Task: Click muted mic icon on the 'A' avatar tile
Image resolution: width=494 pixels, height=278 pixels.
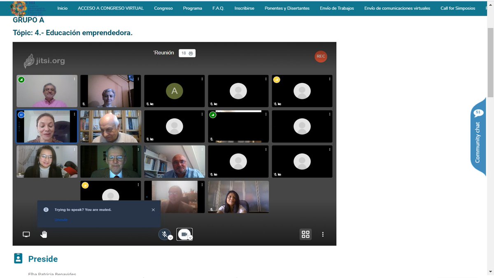Action: click(x=147, y=104)
